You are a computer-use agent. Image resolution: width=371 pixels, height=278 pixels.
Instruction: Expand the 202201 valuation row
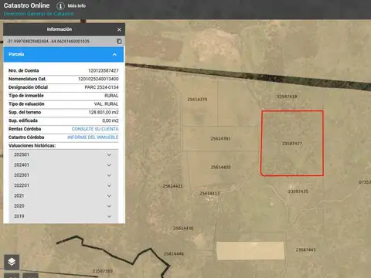[x=63, y=185]
